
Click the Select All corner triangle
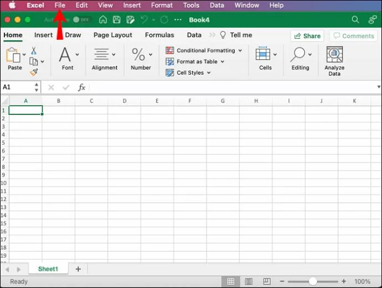click(x=5, y=101)
